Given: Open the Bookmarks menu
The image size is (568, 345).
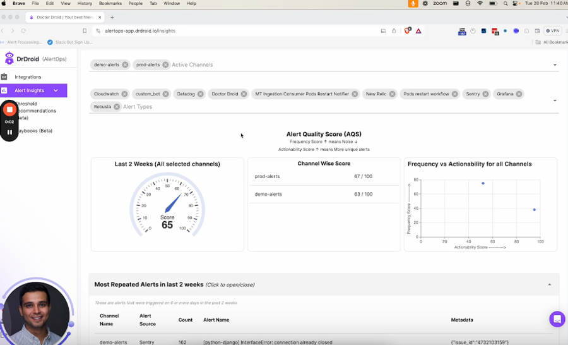Looking at the screenshot, I should click(x=110, y=3).
